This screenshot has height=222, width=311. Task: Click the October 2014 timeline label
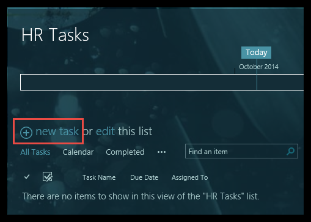click(258, 67)
